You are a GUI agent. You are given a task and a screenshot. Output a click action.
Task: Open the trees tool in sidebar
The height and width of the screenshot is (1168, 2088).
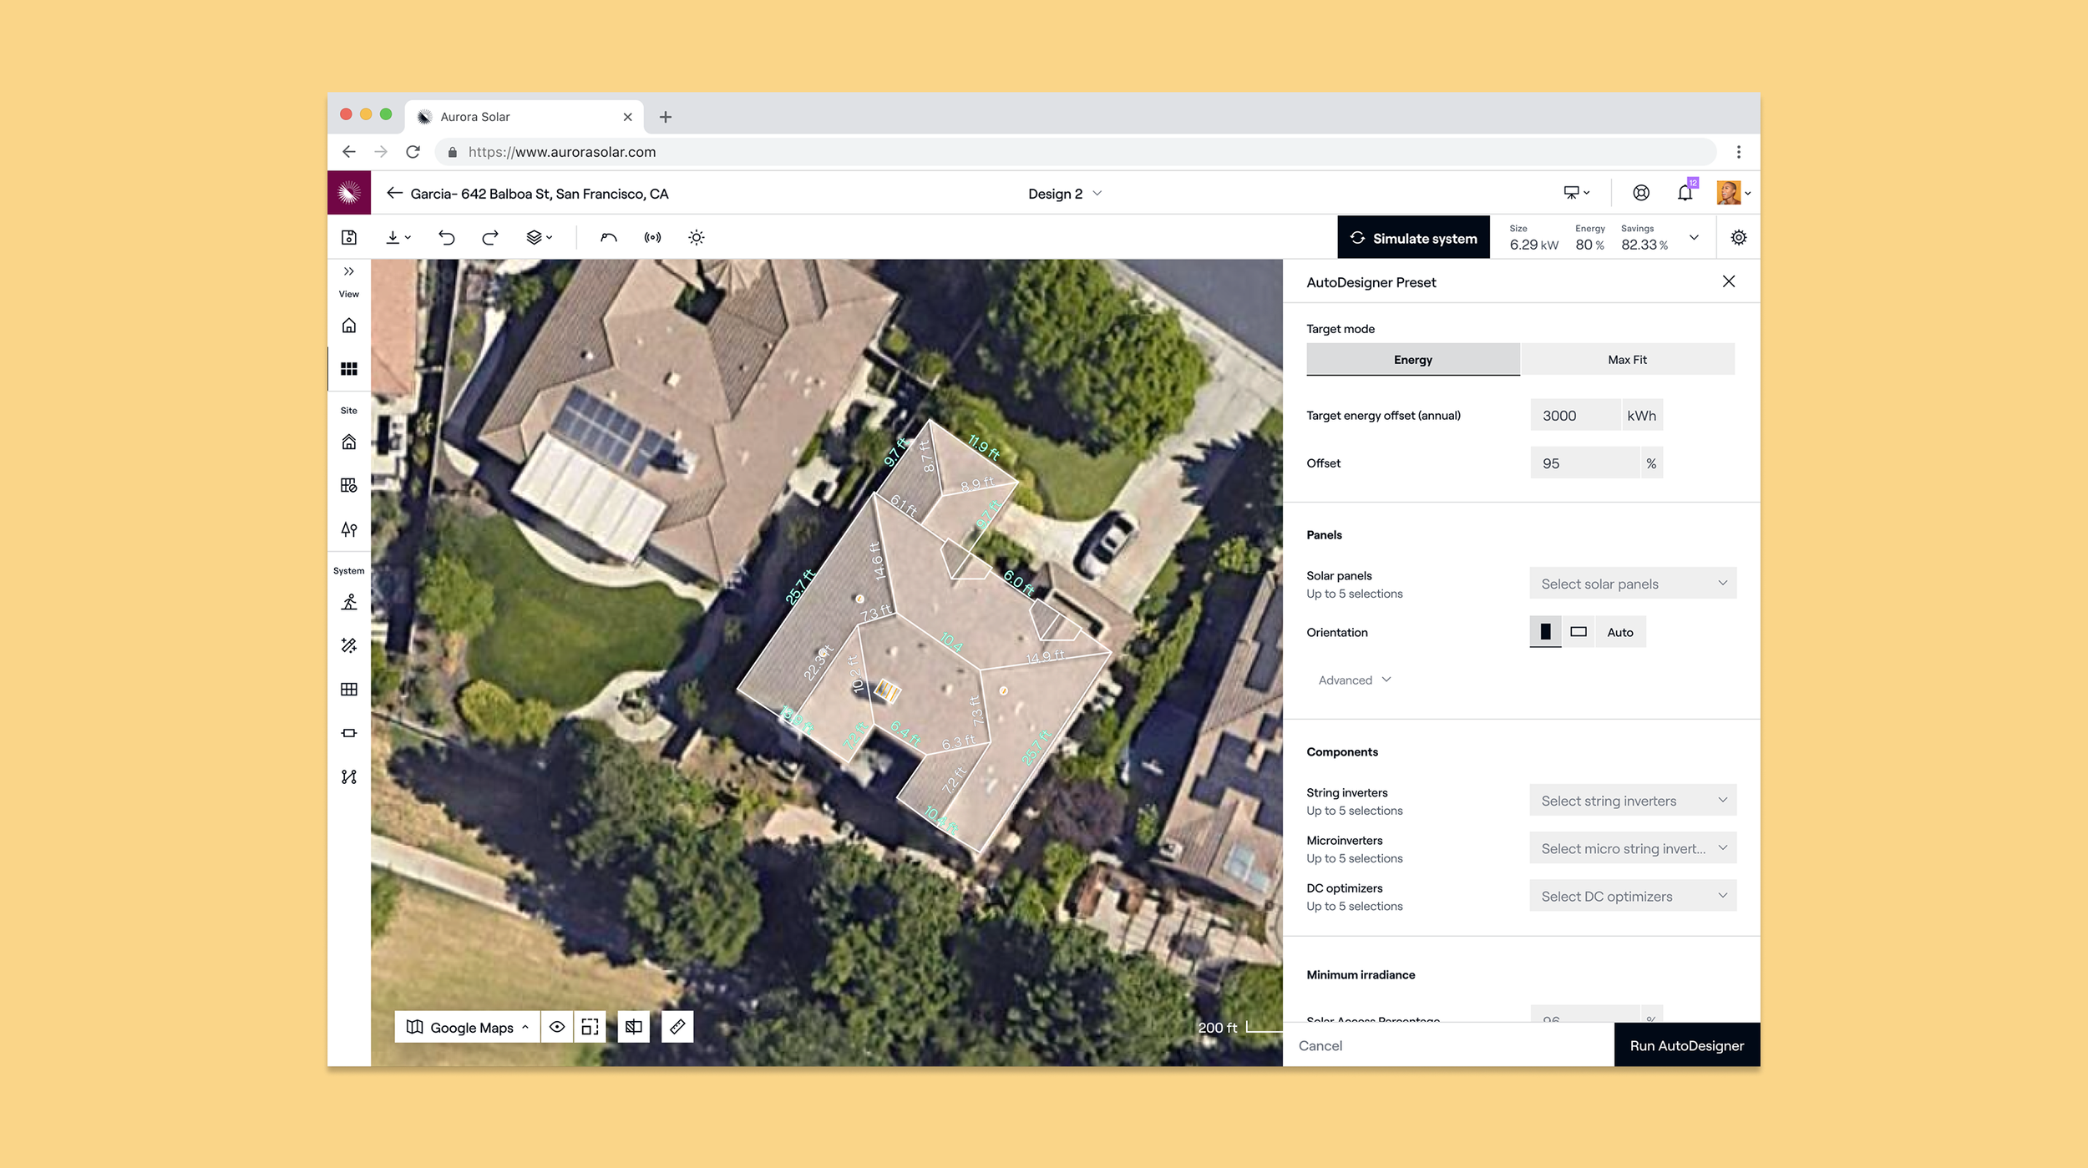tap(349, 529)
